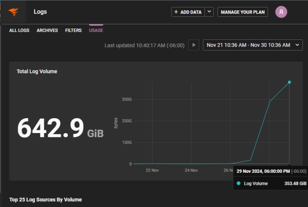The height and width of the screenshot is (207, 308).
Task: Go to the FILTERS tab
Action: click(73, 30)
